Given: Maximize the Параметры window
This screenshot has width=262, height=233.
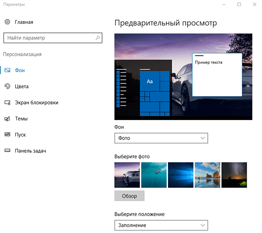Looking at the screenshot, I should pyautogui.click(x=239, y=5).
